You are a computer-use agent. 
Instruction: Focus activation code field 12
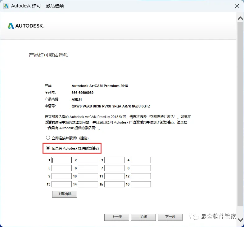pos(141,176)
